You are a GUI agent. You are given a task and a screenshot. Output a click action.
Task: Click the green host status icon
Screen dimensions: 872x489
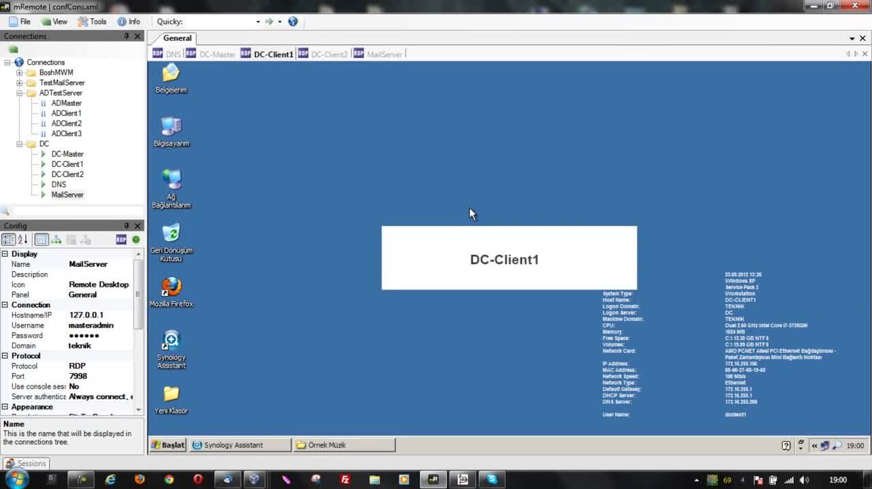[x=136, y=240]
